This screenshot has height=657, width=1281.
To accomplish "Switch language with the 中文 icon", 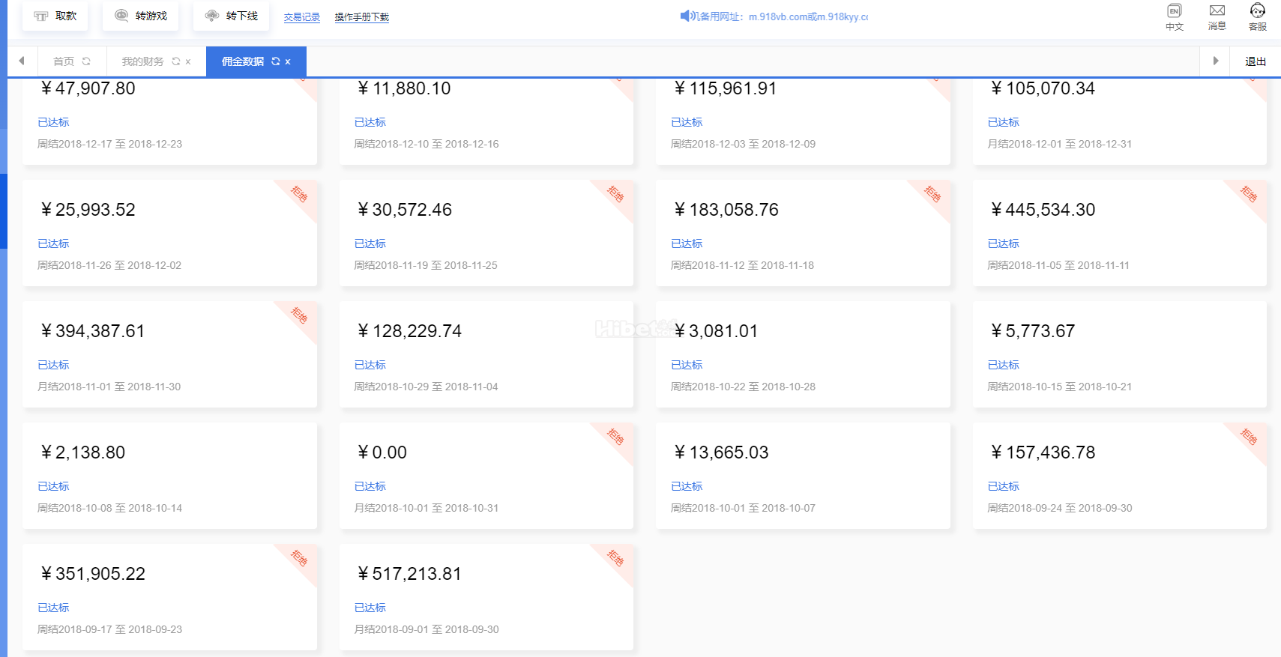I will coord(1174,17).
